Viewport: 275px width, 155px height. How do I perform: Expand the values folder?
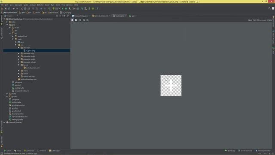click(x=18, y=74)
